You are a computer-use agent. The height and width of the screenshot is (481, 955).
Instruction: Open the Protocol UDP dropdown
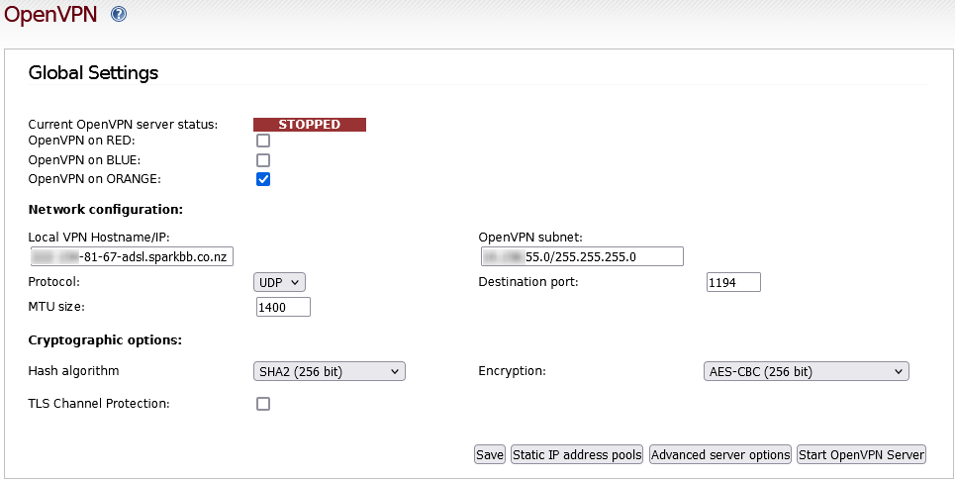[x=279, y=282]
